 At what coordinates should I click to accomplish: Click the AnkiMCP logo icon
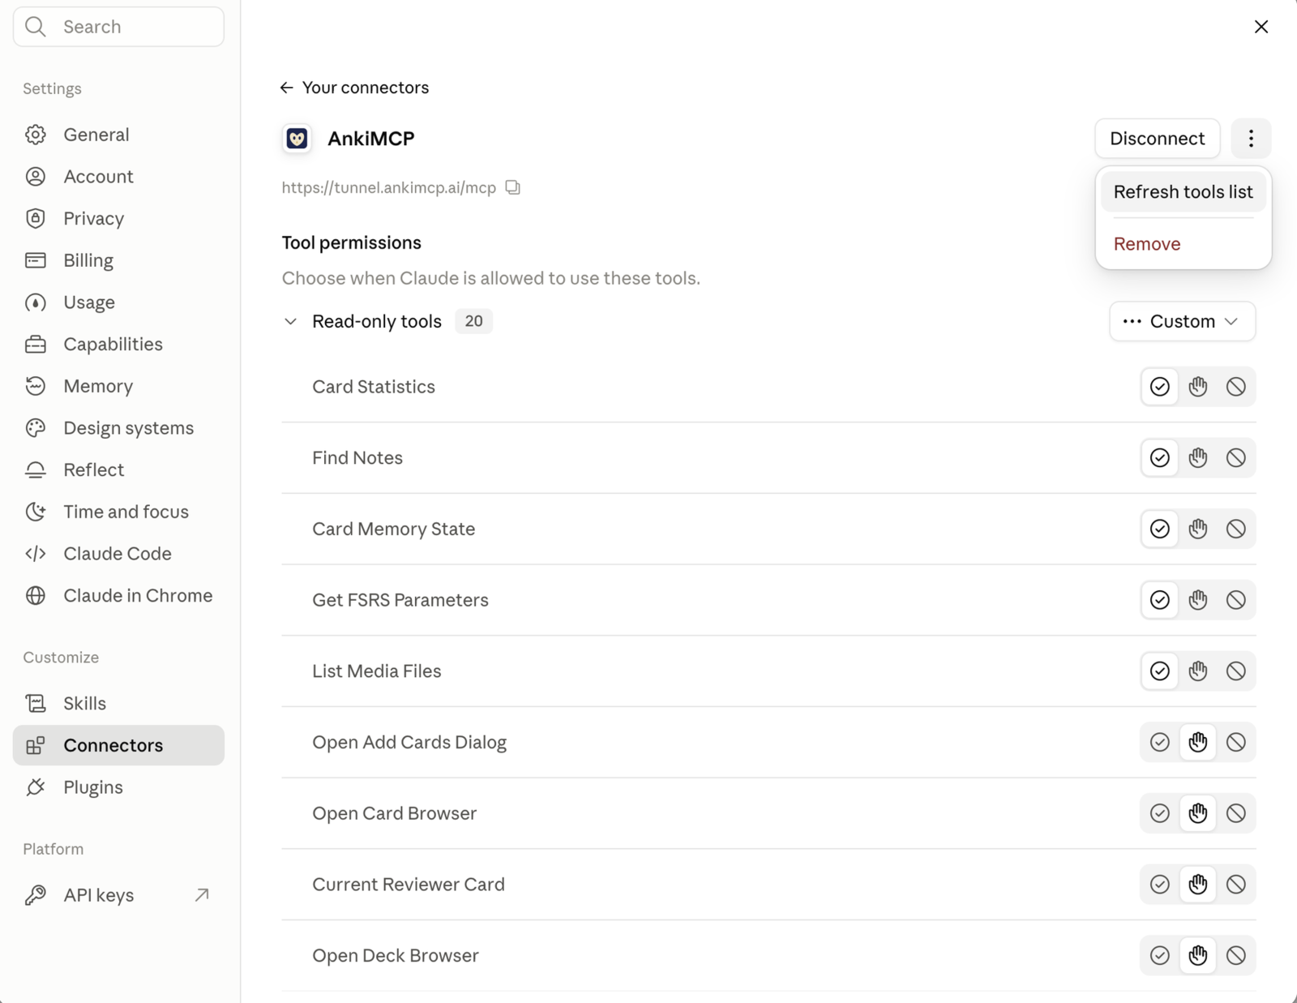tap(297, 139)
